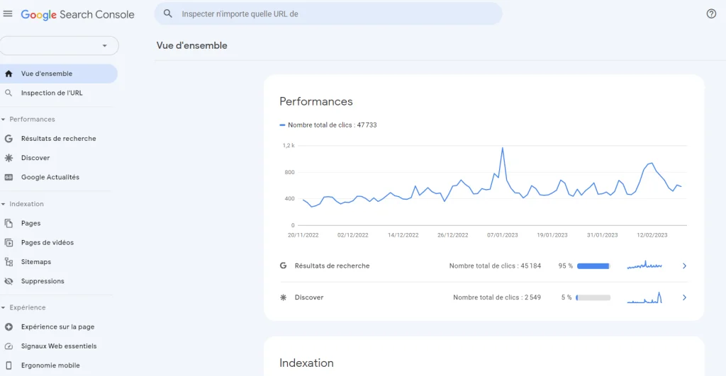This screenshot has height=376, width=726.
Task: Click the Discover asterisk icon in sidebar
Action: point(9,158)
